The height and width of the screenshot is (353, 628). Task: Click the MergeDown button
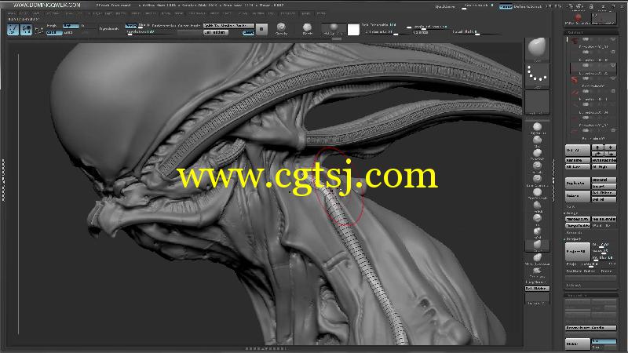(578, 220)
